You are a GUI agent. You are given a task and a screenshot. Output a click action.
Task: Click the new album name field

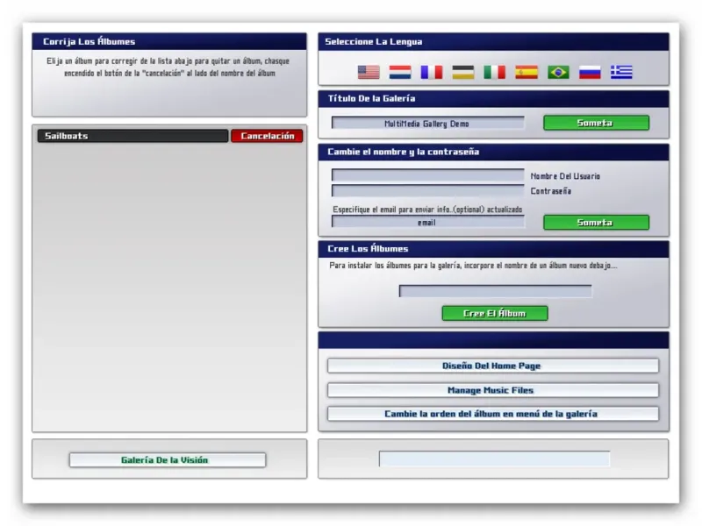(495, 291)
